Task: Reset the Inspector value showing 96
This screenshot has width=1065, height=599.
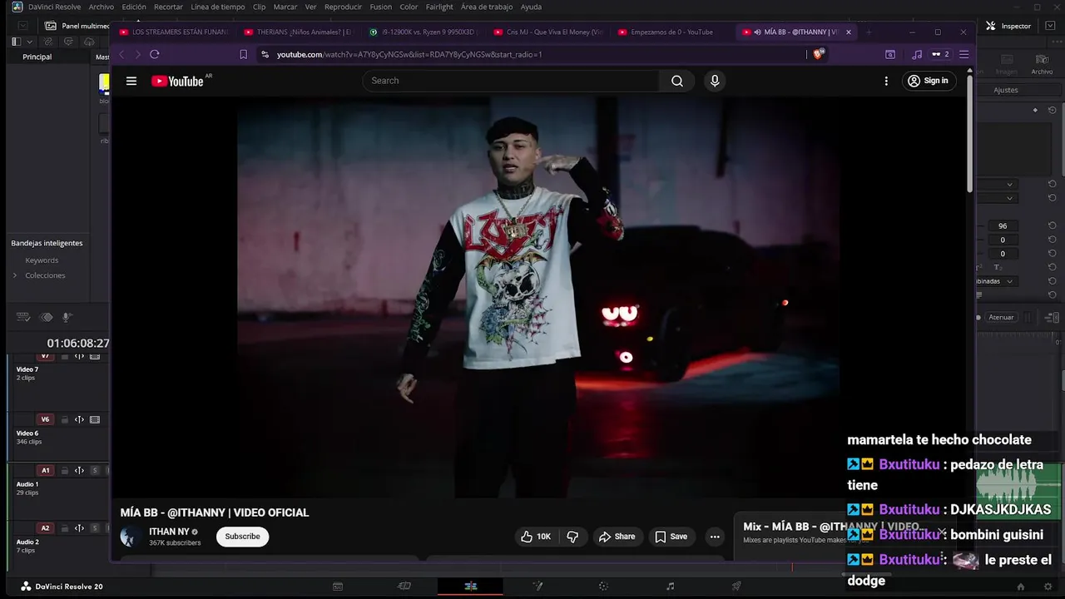Action: pos(1052,226)
